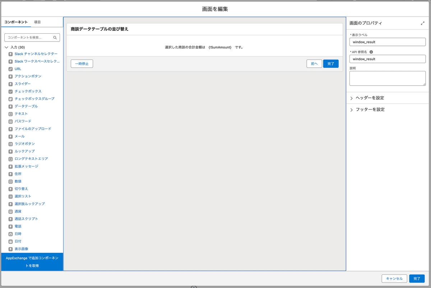
Task: Click the ラジオボタン component icon
Action: [x=10, y=144]
